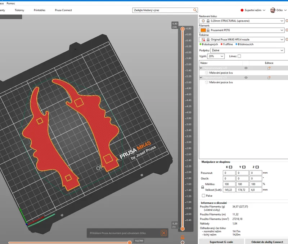This screenshot has height=244, width=288.
Task: Switch to the Printables tab
Action: coord(40,10)
